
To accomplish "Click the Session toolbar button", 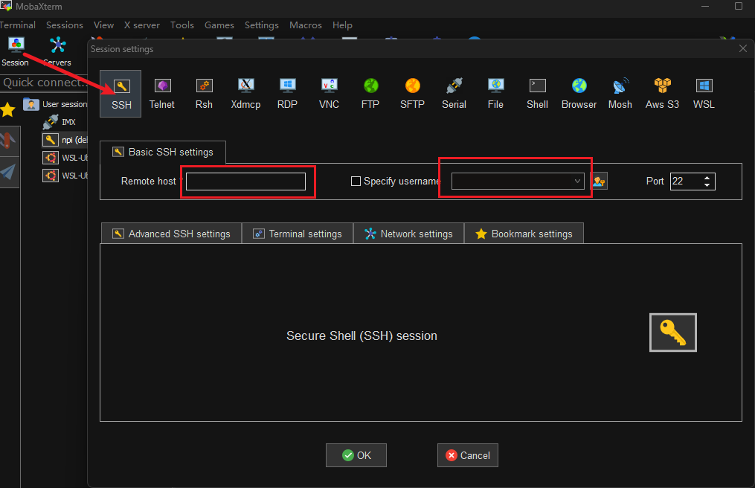I will pyautogui.click(x=16, y=52).
